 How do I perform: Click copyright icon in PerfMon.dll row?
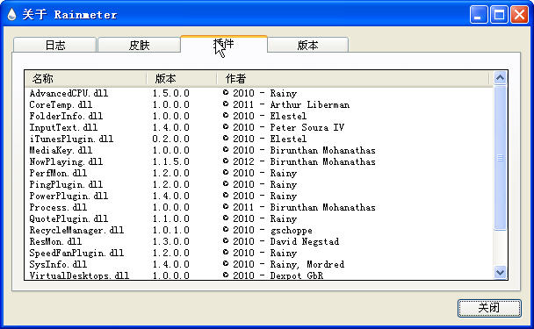(x=226, y=172)
